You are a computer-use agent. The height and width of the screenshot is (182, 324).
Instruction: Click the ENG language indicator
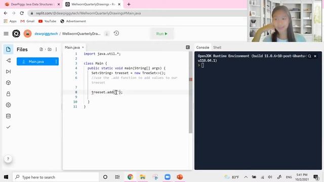(289, 177)
